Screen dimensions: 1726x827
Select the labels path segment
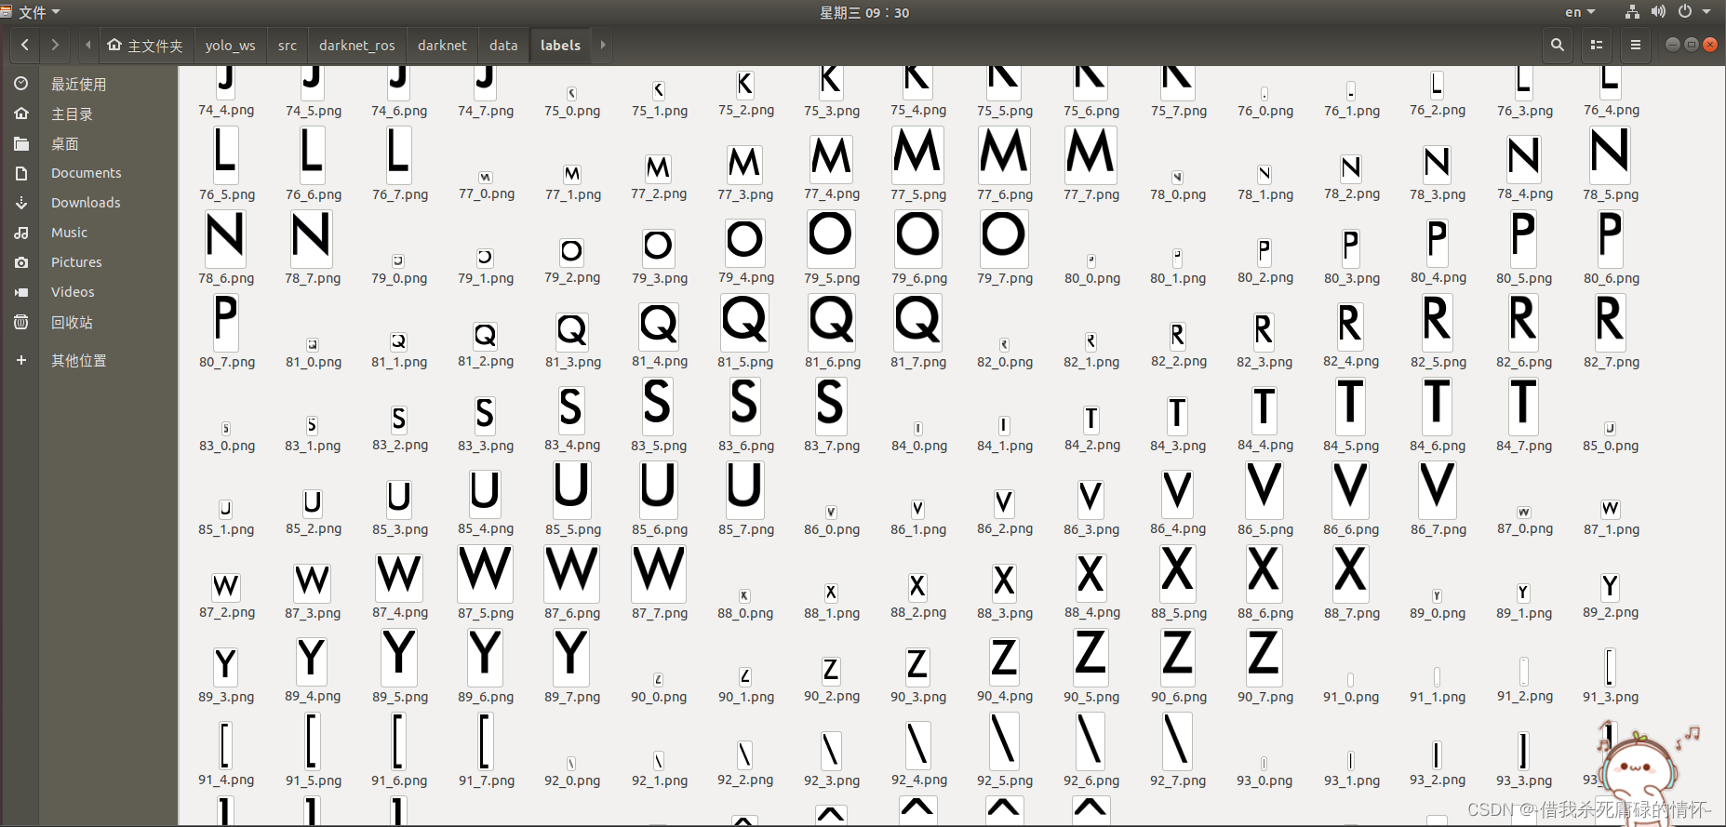560,46
